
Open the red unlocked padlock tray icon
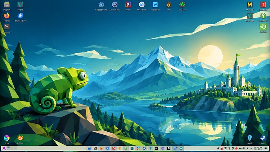pyautogui.click(x=222, y=148)
